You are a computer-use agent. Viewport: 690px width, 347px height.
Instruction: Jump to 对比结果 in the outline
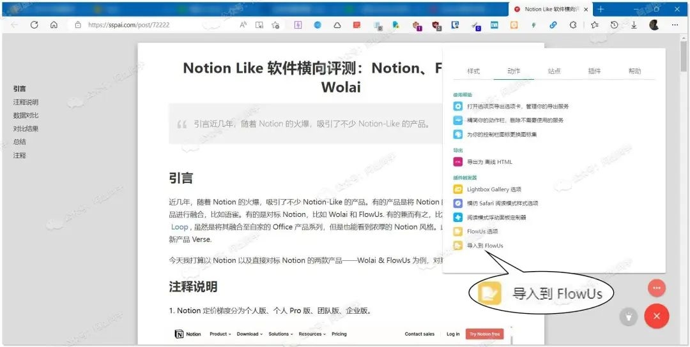coord(26,129)
